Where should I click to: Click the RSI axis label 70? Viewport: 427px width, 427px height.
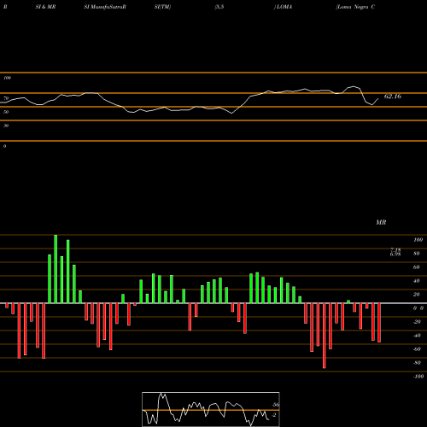[6, 98]
